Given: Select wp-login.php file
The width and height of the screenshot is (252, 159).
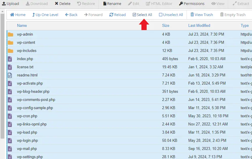Looking at the screenshot, I should pyautogui.click(x=27, y=141).
